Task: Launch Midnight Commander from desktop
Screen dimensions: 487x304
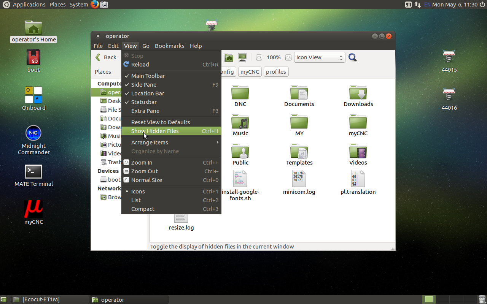Action: point(33,133)
